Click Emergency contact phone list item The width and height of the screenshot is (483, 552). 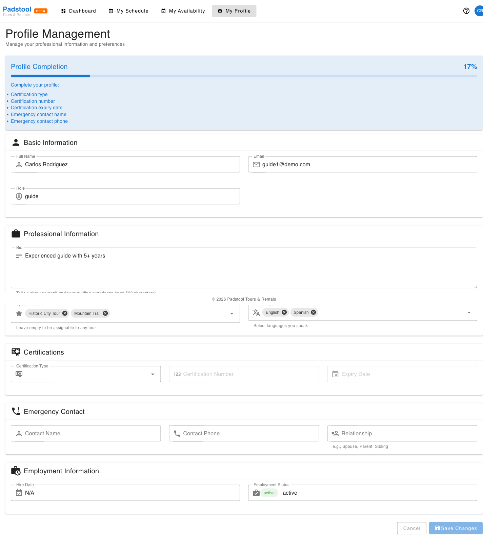coord(39,121)
